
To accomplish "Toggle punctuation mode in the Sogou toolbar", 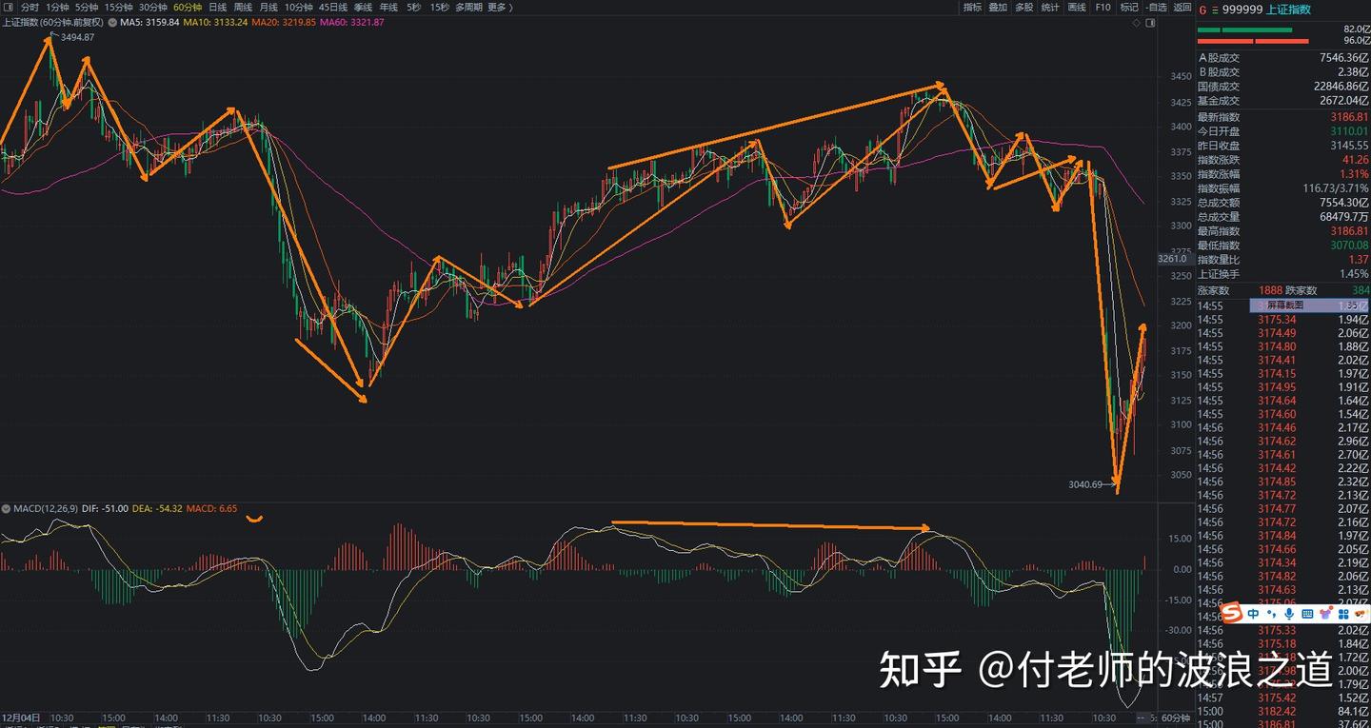I will 1269,615.
